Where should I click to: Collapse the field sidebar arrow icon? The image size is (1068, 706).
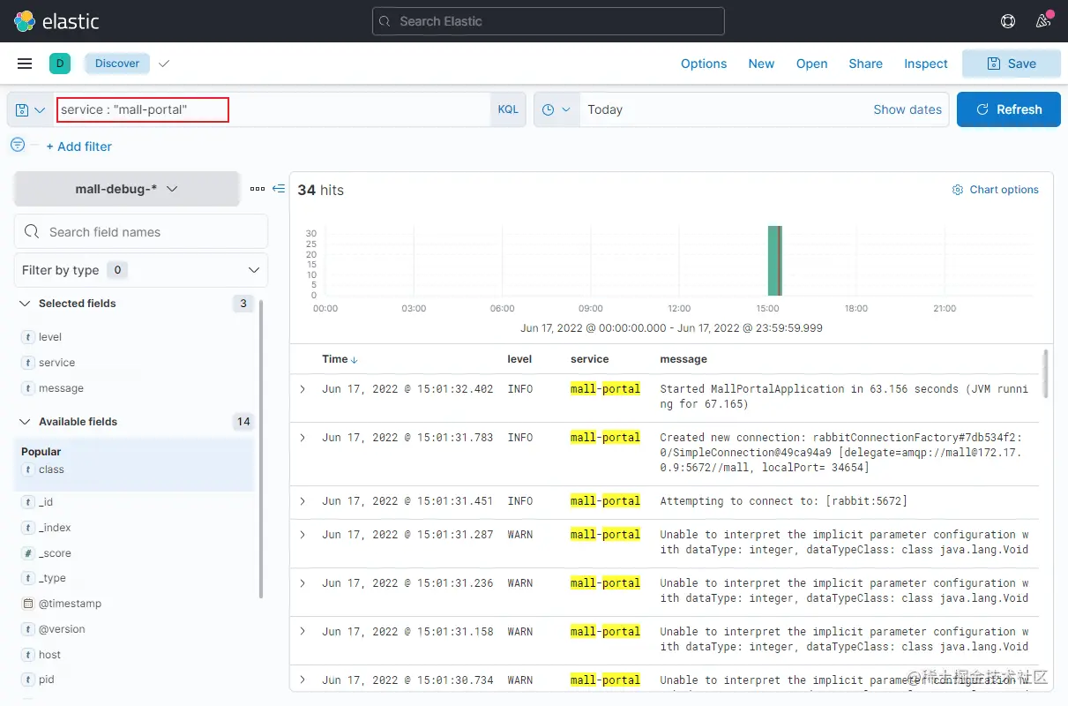click(279, 189)
